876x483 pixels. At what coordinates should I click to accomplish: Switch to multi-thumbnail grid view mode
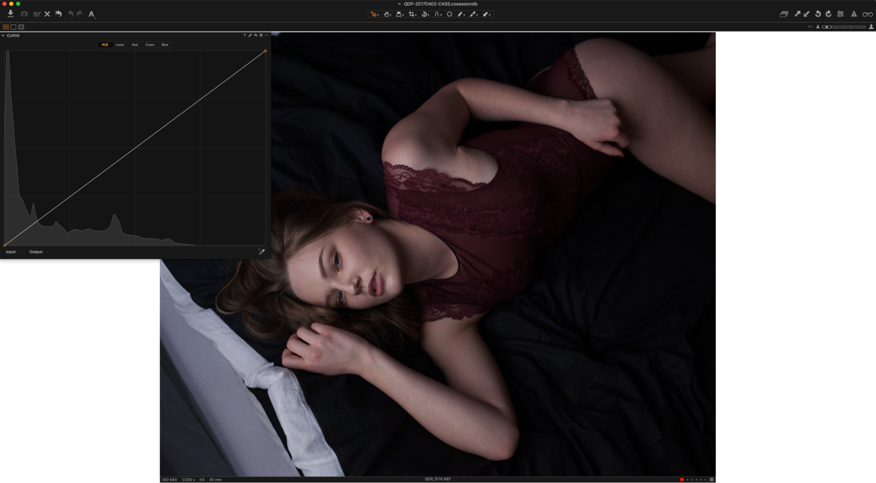pyautogui.click(x=6, y=27)
